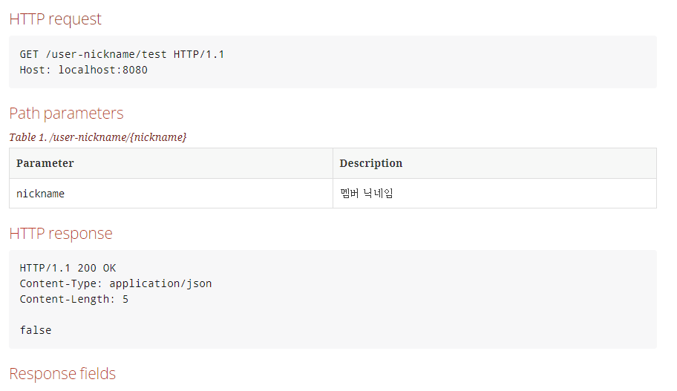Click the table caption "Table 1. /user-nickname/{nickname}"
This screenshot has width=677, height=391.
click(x=98, y=137)
